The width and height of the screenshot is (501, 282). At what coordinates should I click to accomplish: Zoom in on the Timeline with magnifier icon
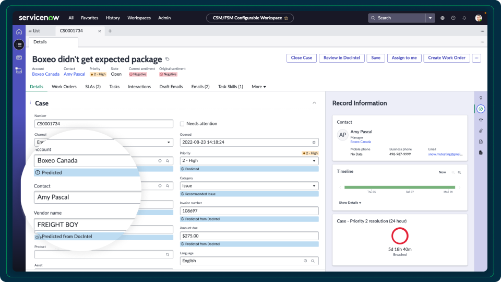coord(459,172)
